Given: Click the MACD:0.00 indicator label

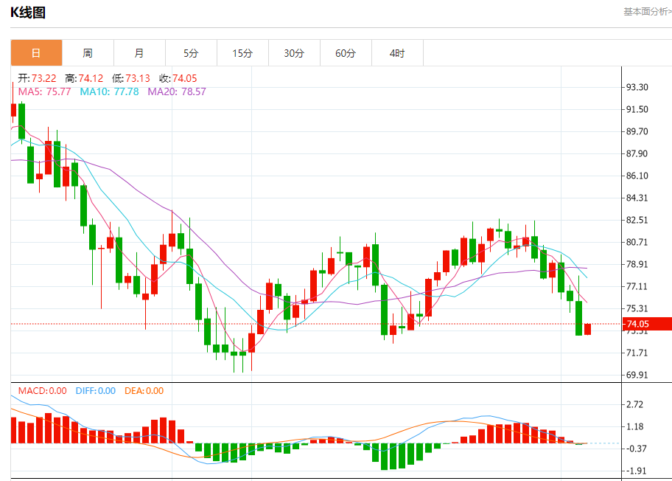Looking at the screenshot, I should point(42,390).
